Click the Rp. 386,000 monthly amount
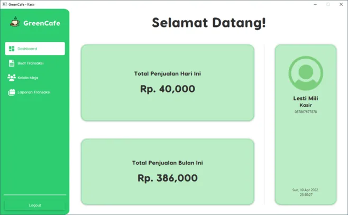348x215 pixels. coord(168,178)
